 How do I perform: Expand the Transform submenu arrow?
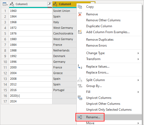138,59
